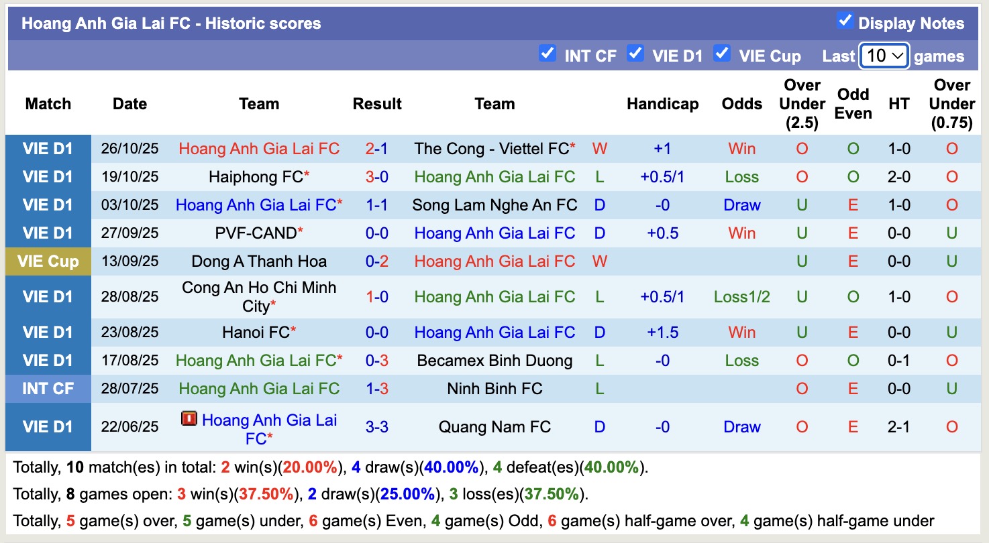Open the Last games count dropdown showing 10
Viewport: 989px width, 543px height.
(884, 56)
